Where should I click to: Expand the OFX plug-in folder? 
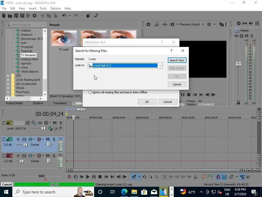tap(8, 76)
